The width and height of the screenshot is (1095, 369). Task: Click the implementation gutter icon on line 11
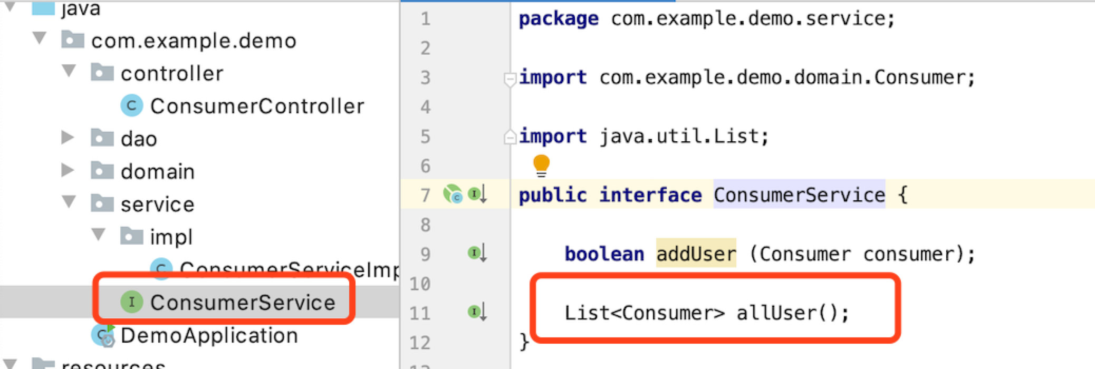477,312
